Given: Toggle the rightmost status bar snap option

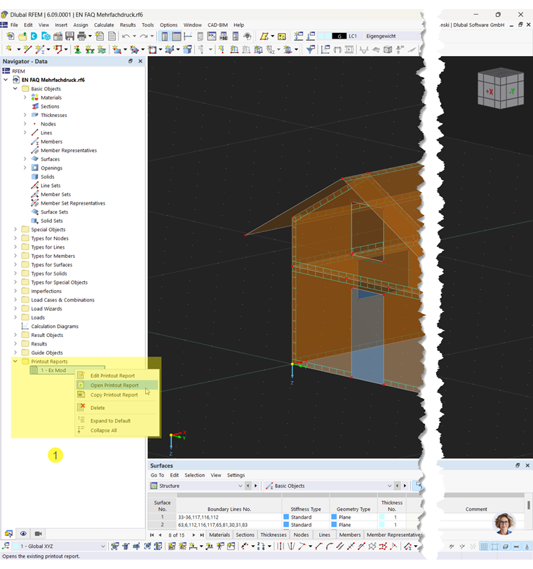Looking at the screenshot, I should [x=527, y=546].
